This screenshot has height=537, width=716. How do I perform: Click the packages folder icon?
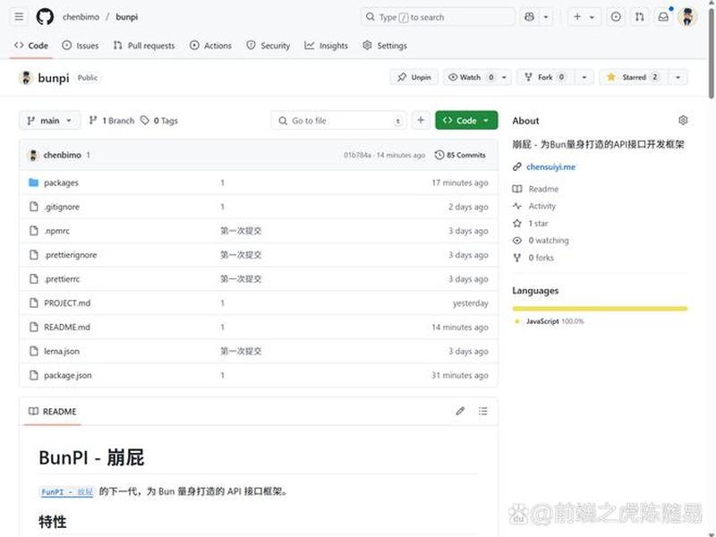pos(33,183)
